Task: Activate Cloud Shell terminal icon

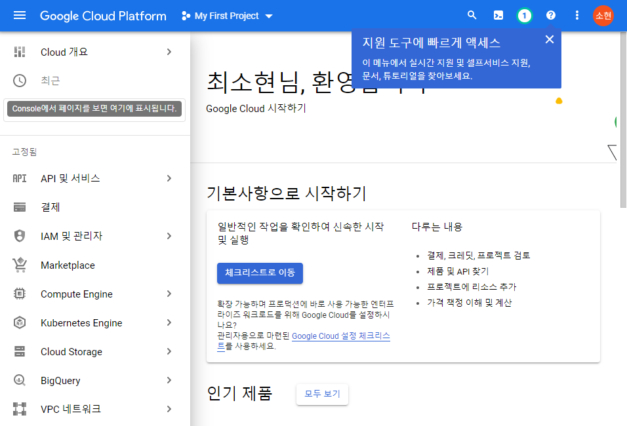Action: pyautogui.click(x=498, y=16)
